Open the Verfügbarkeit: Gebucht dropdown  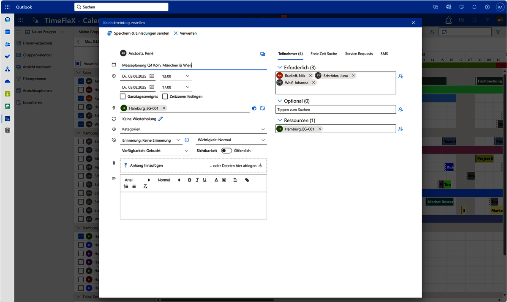tap(155, 151)
